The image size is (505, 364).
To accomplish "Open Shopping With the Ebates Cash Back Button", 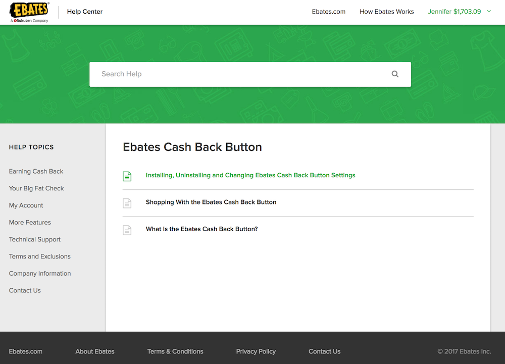I will click(211, 202).
